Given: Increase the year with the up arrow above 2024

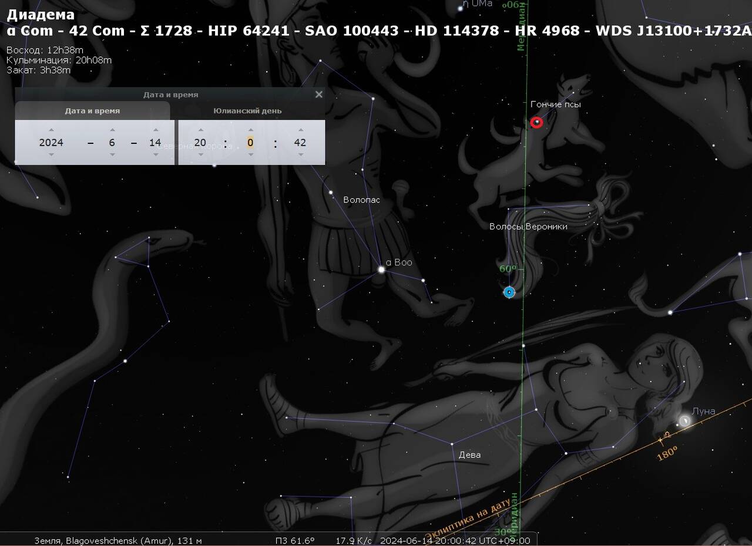Looking at the screenshot, I should pos(51,130).
